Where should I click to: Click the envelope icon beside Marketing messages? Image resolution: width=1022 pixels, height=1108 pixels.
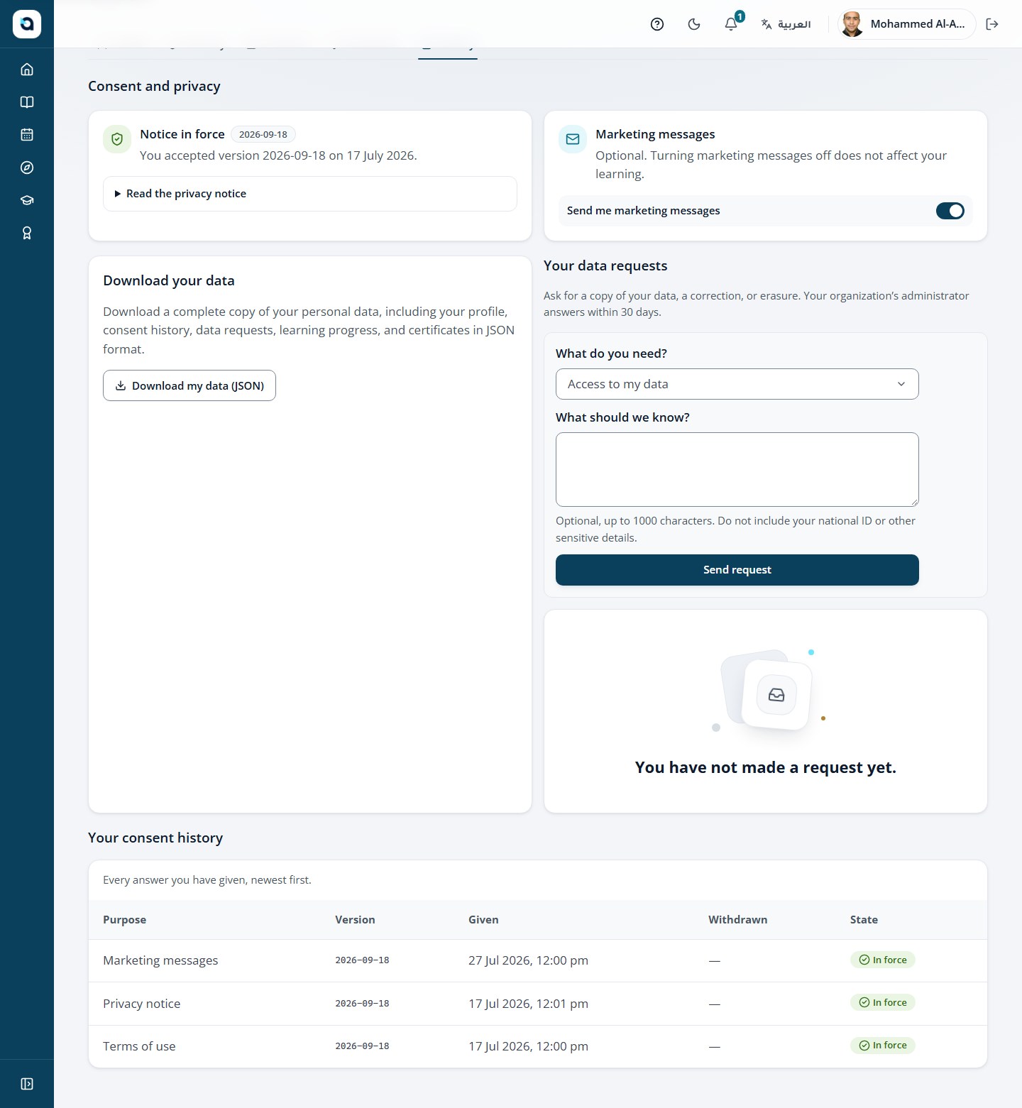click(x=573, y=139)
